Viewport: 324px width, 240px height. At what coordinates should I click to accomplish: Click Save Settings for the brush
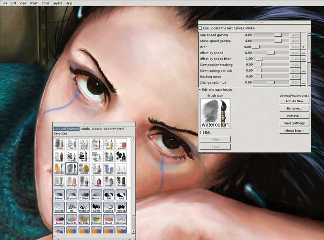click(x=294, y=123)
